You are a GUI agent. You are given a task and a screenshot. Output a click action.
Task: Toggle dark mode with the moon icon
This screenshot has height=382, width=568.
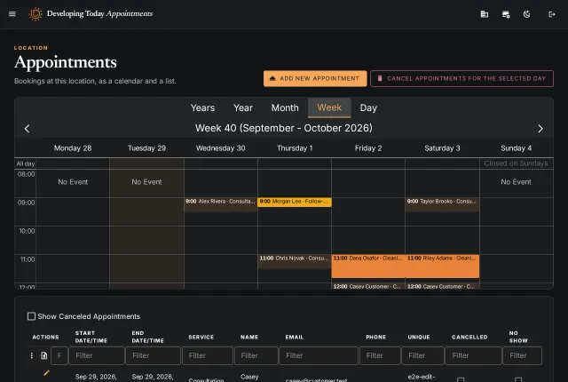pos(526,14)
